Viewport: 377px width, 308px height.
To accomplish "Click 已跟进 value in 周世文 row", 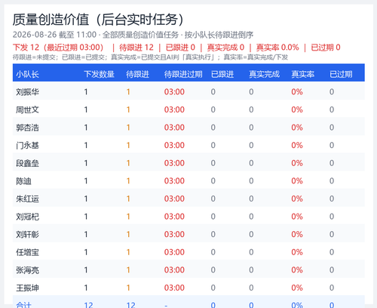I will 213,109.
